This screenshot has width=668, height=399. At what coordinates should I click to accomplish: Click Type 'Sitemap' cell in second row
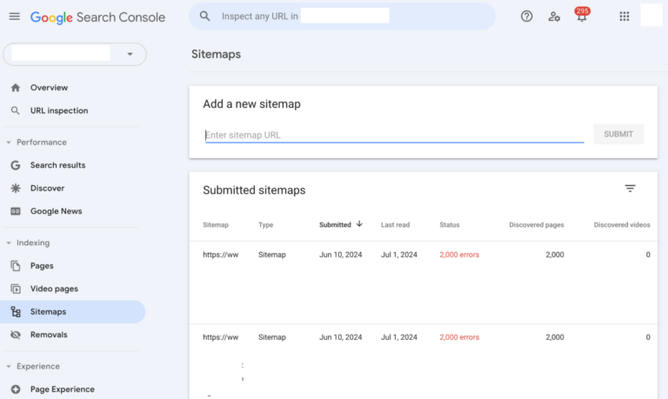tap(271, 337)
